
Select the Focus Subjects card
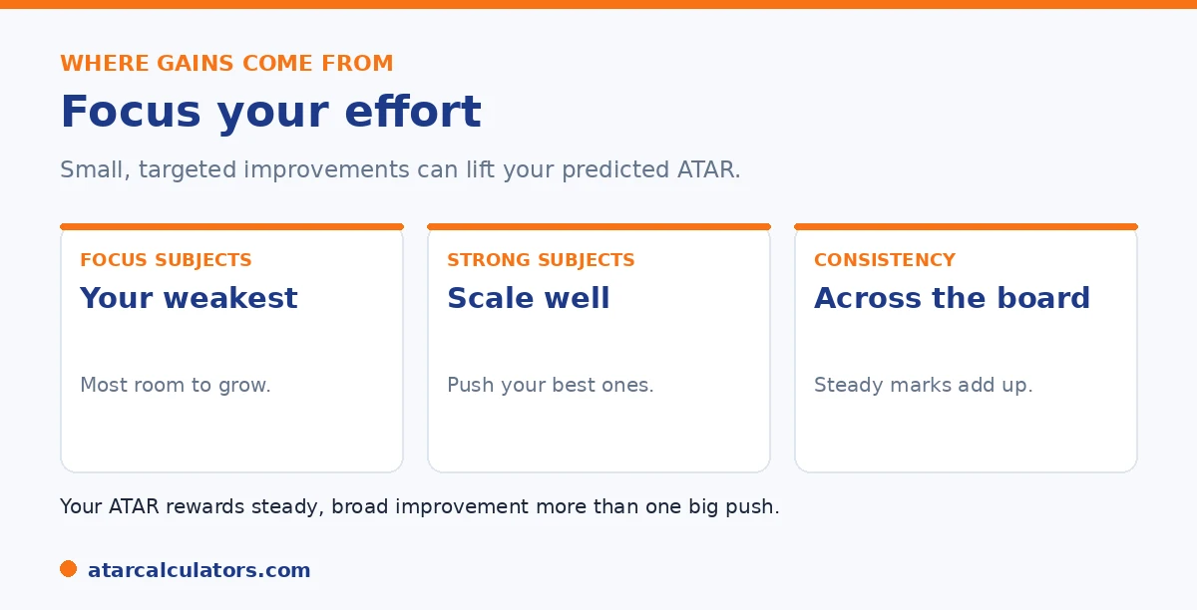[x=231, y=348]
